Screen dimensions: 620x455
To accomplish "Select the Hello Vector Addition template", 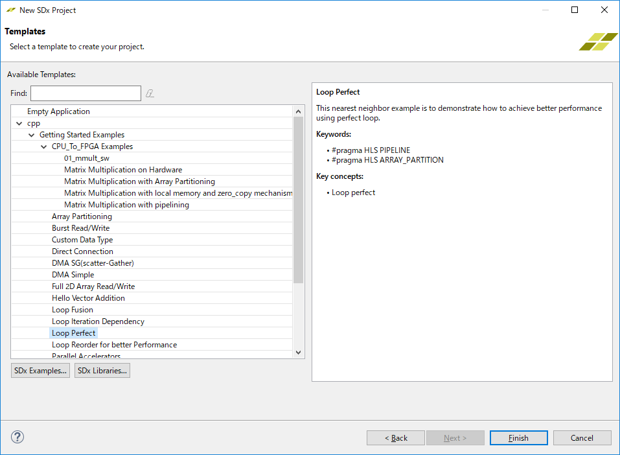I will 88,298.
